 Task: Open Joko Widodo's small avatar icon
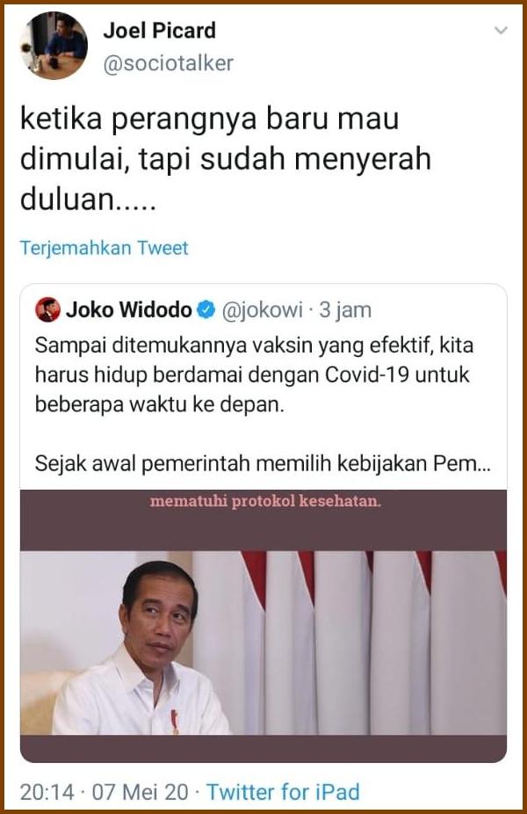(47, 310)
